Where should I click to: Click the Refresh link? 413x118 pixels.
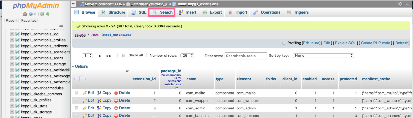[x=402, y=43]
